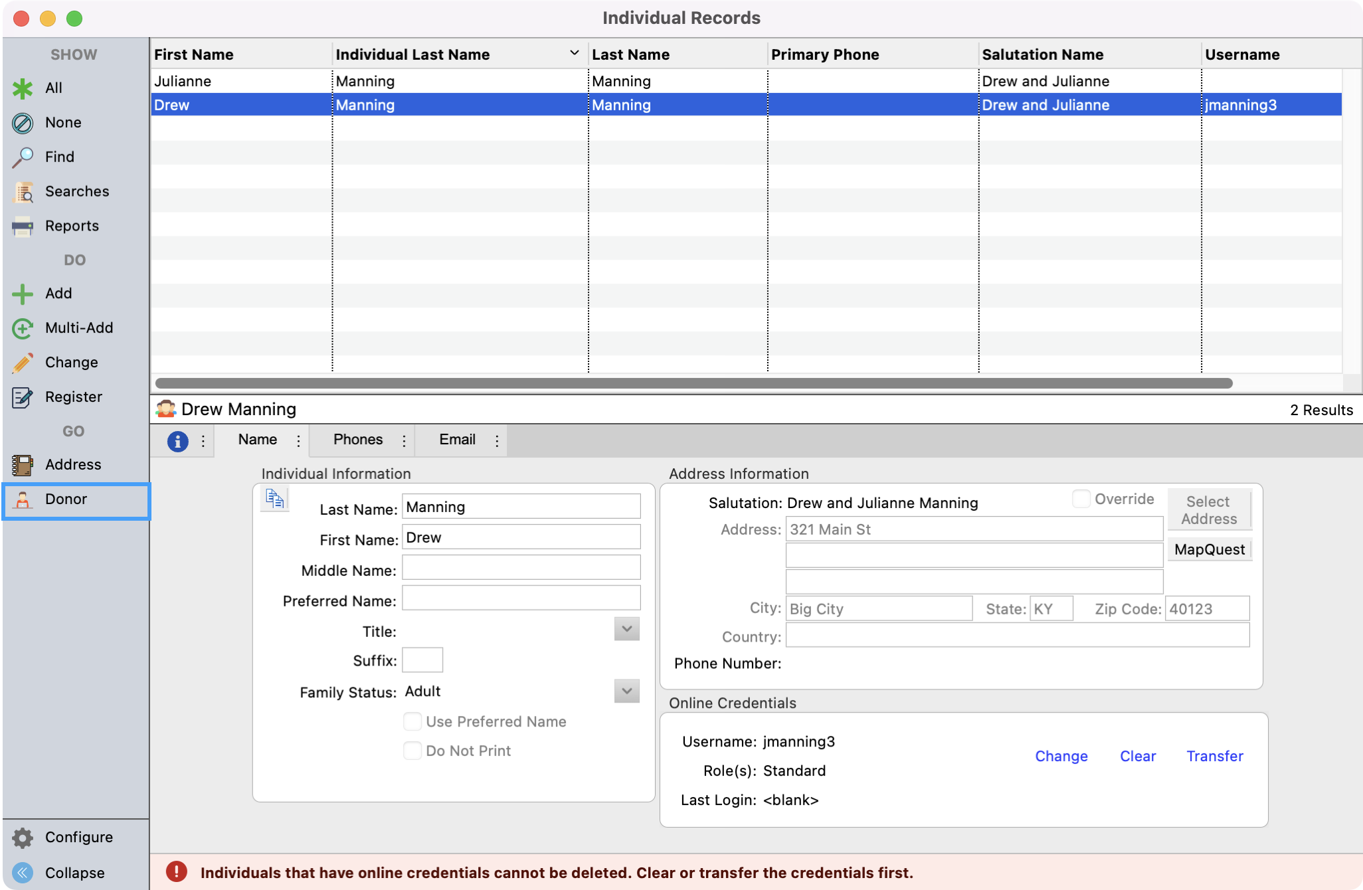Open Find with magnifying glass icon
This screenshot has width=1363, height=890.
(23, 157)
